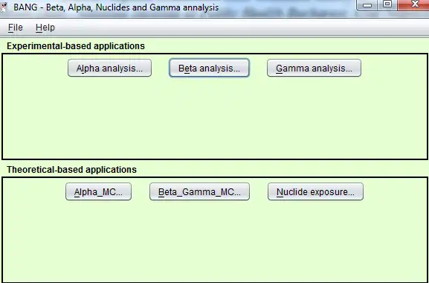This screenshot has width=429, height=283.
Task: Launch Gamma analysis application
Action: point(314,68)
